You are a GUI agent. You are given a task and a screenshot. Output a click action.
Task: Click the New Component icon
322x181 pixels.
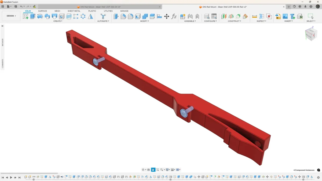183,16
